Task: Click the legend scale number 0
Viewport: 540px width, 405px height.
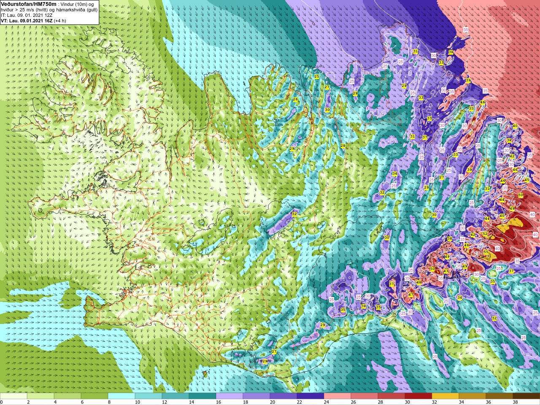Action: pyautogui.click(x=1, y=402)
